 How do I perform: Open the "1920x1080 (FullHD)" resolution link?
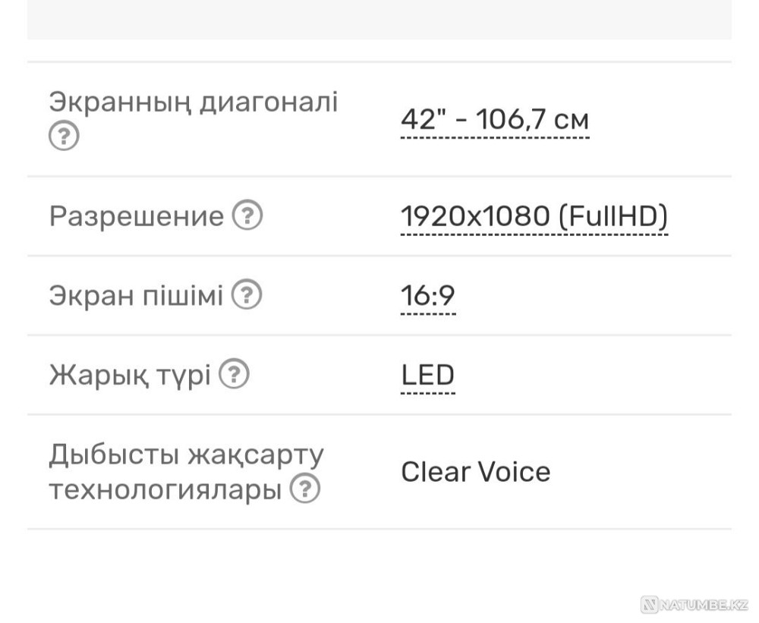pos(534,216)
